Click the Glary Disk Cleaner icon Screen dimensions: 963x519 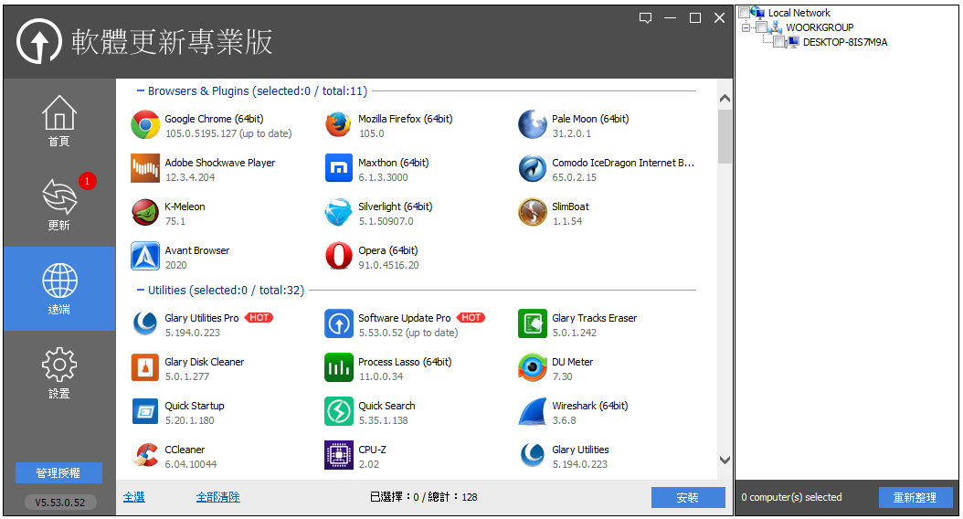coord(145,368)
